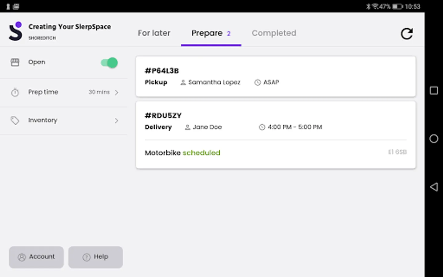Screen dimensions: 443x277
Task: Click the Inventory label
Action: click(43, 120)
